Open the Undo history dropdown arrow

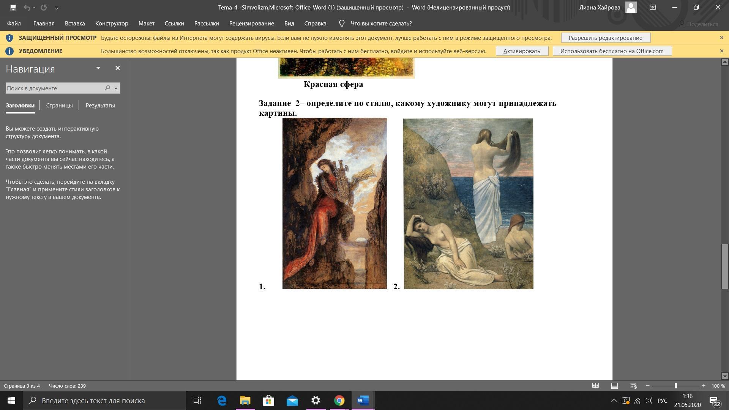tap(34, 7)
